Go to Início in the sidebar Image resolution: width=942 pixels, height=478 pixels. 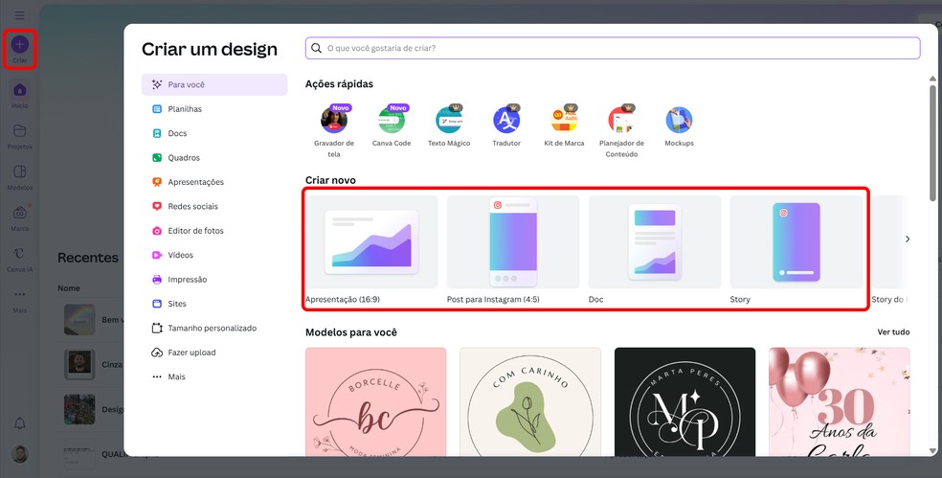[20, 96]
